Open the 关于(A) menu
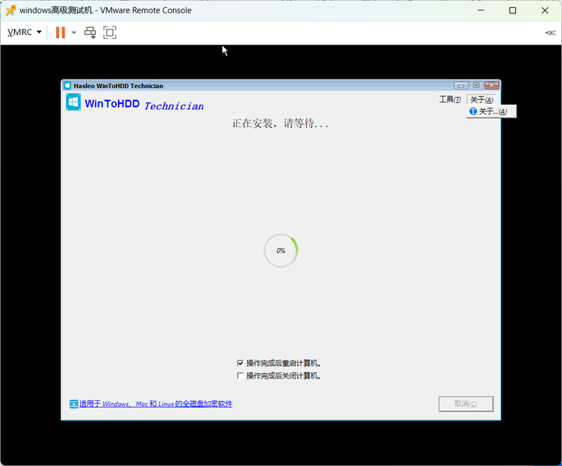The height and width of the screenshot is (466, 562). (x=482, y=100)
